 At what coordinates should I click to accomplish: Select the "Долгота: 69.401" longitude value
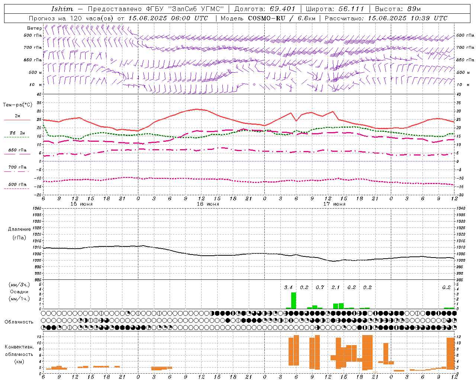(265, 9)
